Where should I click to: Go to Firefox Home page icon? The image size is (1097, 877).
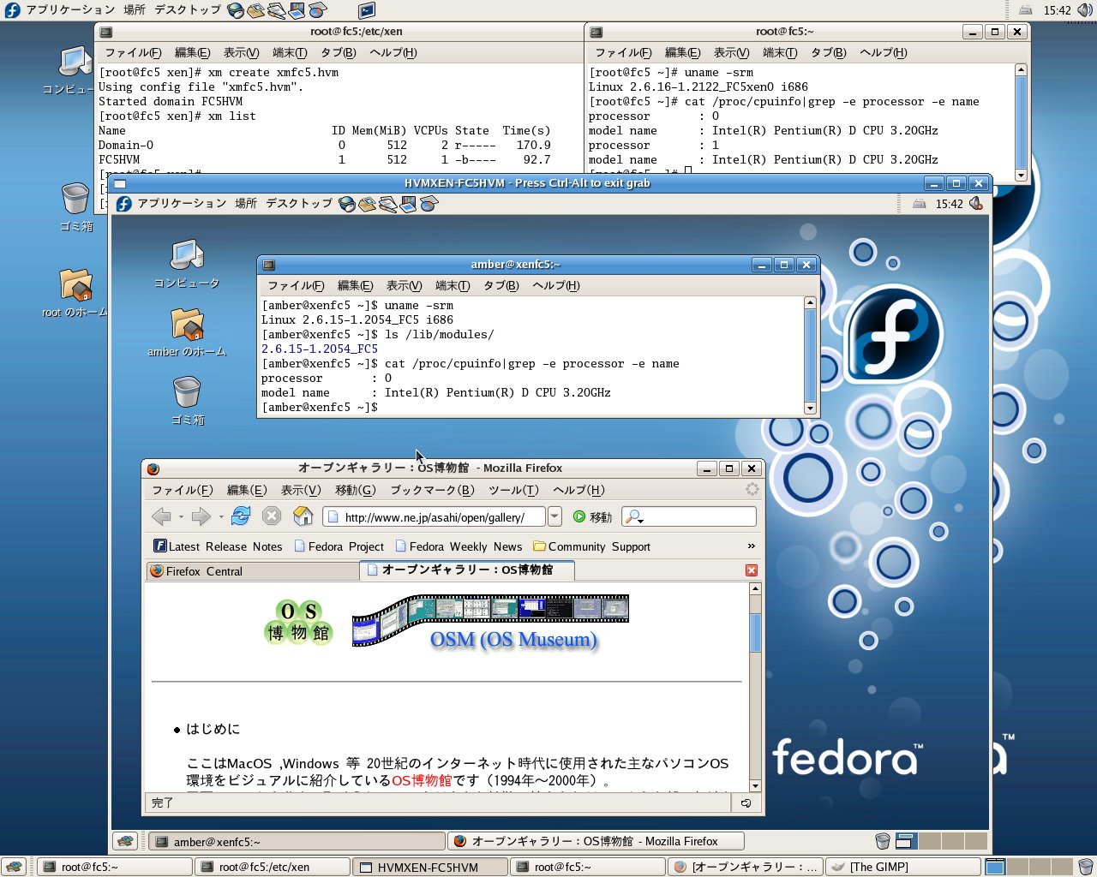[303, 516]
